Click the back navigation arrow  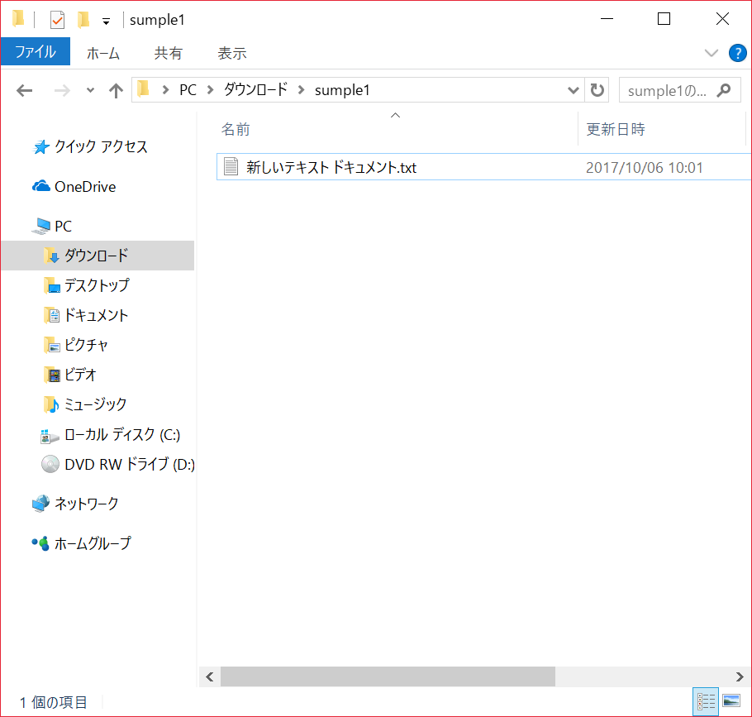(24, 90)
